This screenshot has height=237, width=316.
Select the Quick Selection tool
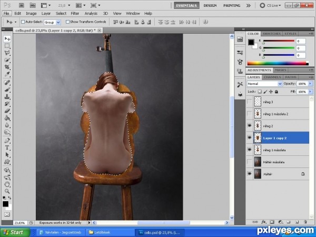(7, 60)
